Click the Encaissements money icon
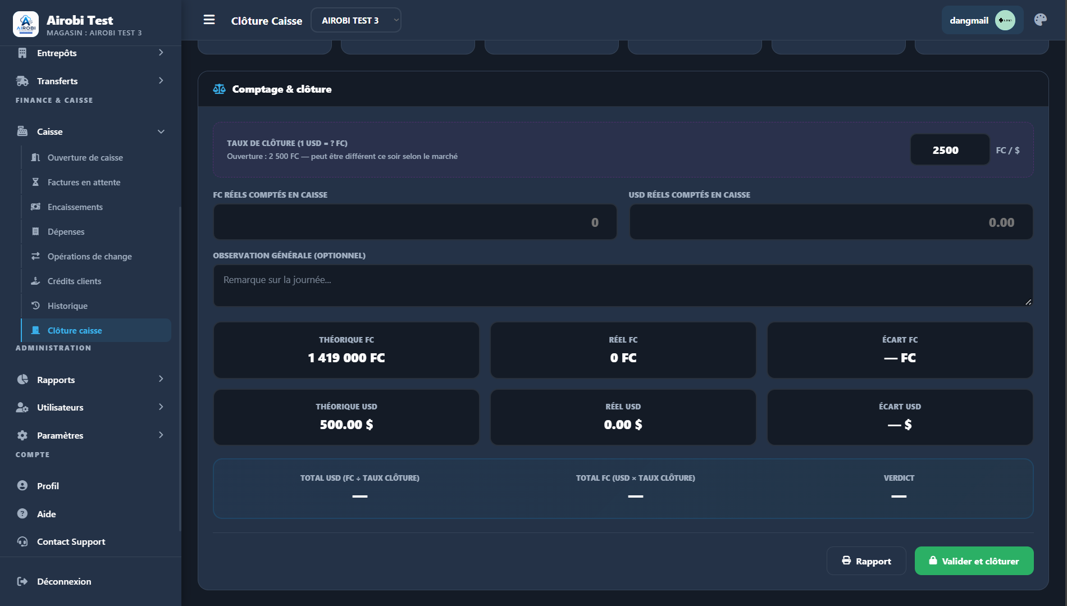The width and height of the screenshot is (1067, 606). 35,207
